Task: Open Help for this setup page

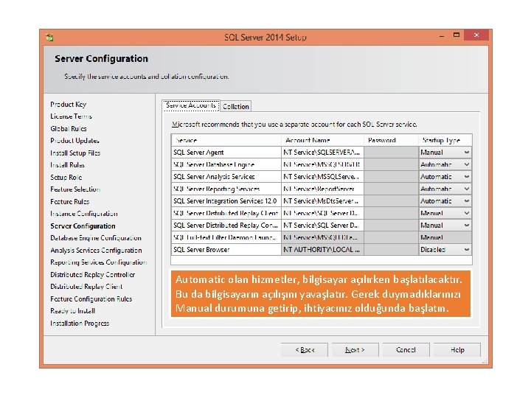Action: point(457,349)
